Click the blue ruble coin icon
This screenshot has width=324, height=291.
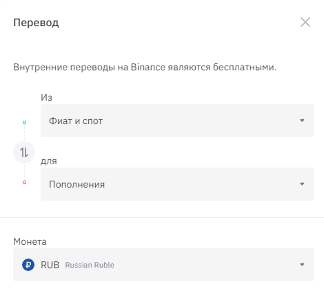pyautogui.click(x=28, y=265)
